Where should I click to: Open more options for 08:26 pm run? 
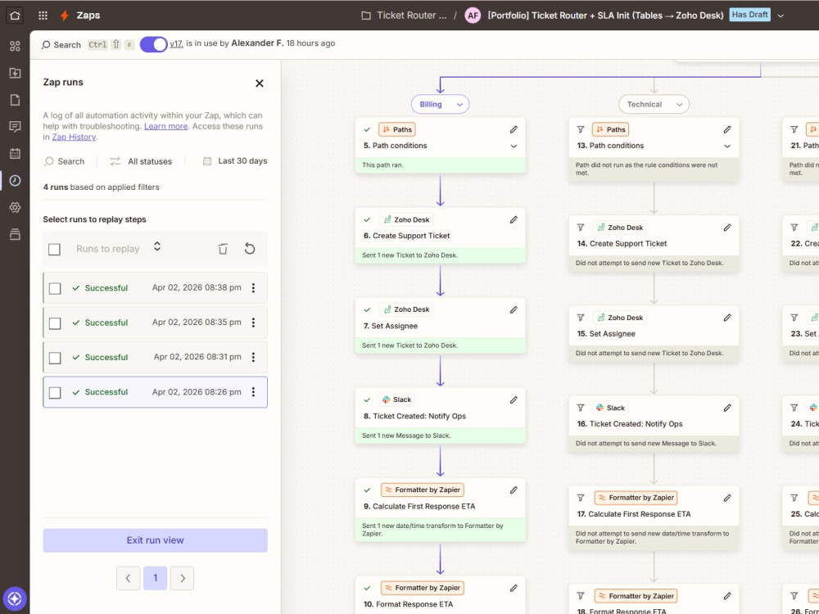(x=253, y=391)
